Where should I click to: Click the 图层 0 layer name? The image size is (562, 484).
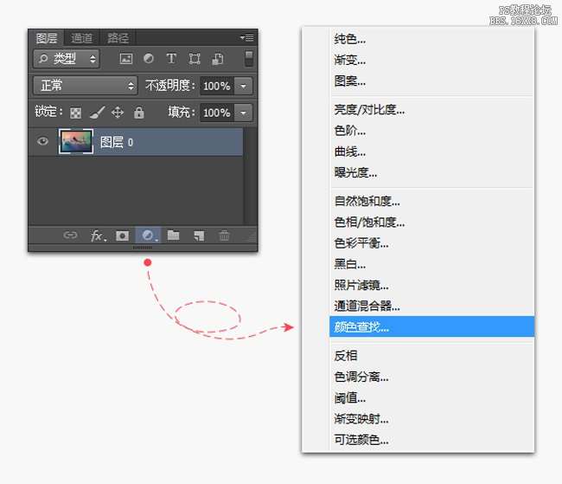click(x=117, y=142)
